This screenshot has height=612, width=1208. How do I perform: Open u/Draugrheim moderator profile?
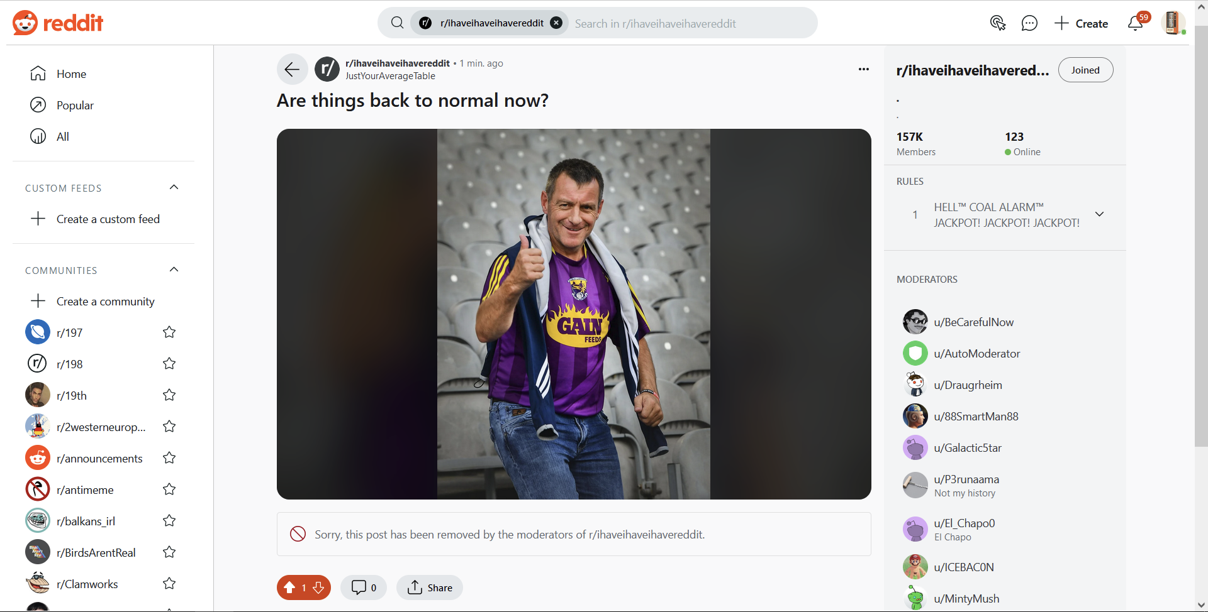[968, 385]
